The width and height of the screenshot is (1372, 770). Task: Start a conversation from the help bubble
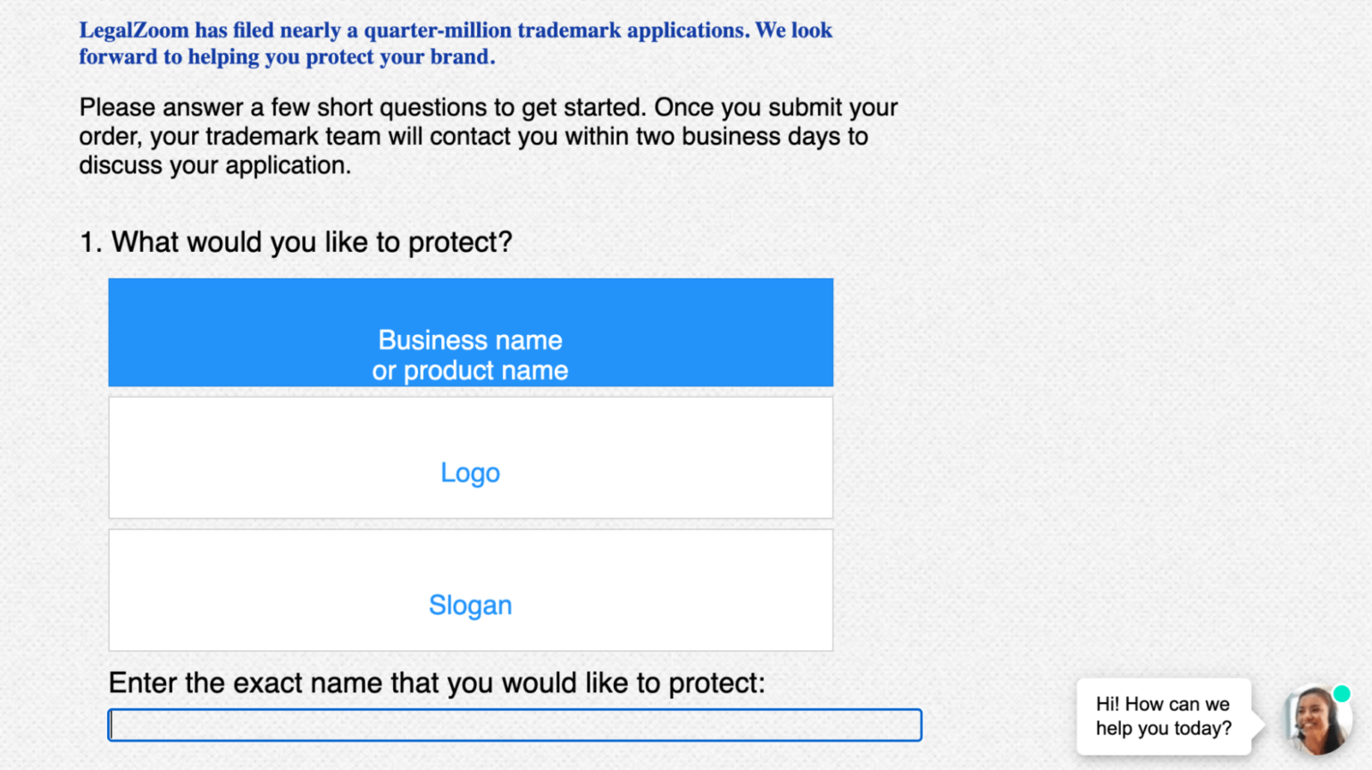[x=1162, y=716]
